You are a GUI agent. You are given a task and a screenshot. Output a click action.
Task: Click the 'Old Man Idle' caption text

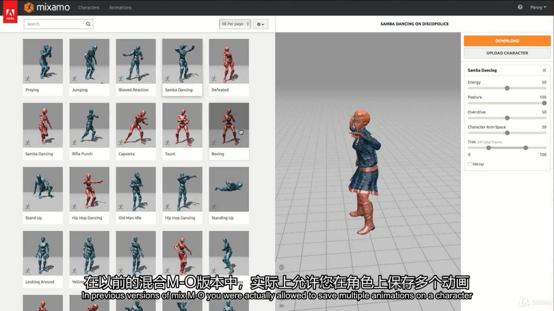[x=130, y=218]
